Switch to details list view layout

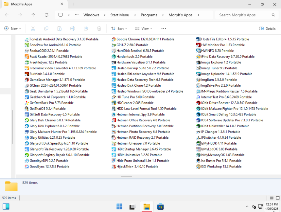[272, 198]
